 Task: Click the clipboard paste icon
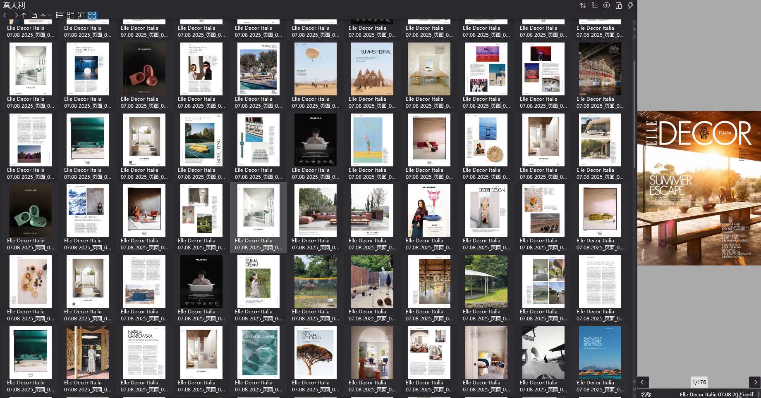click(x=618, y=5)
